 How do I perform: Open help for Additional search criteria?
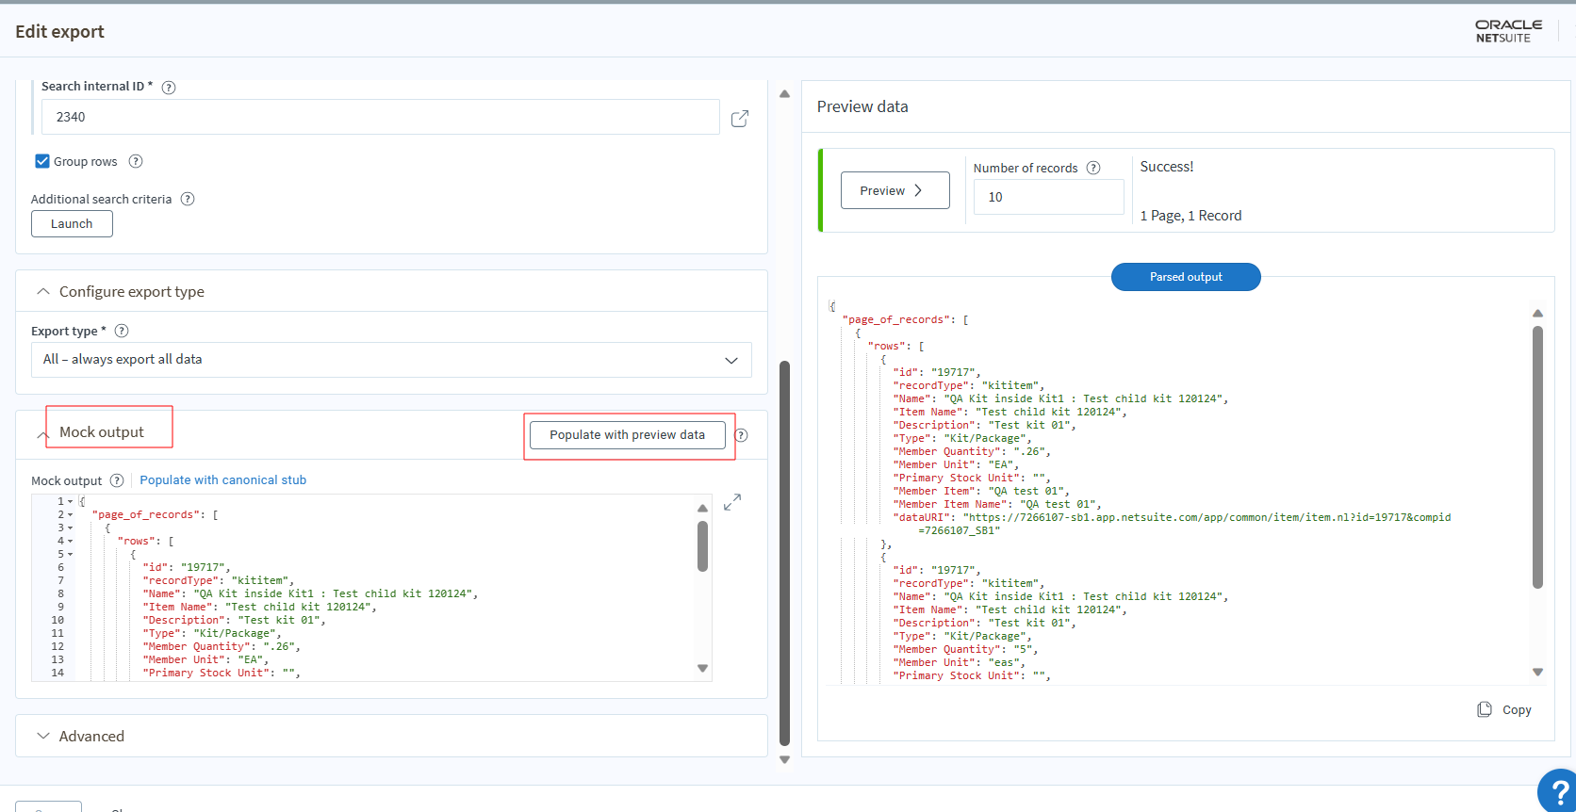(x=188, y=199)
